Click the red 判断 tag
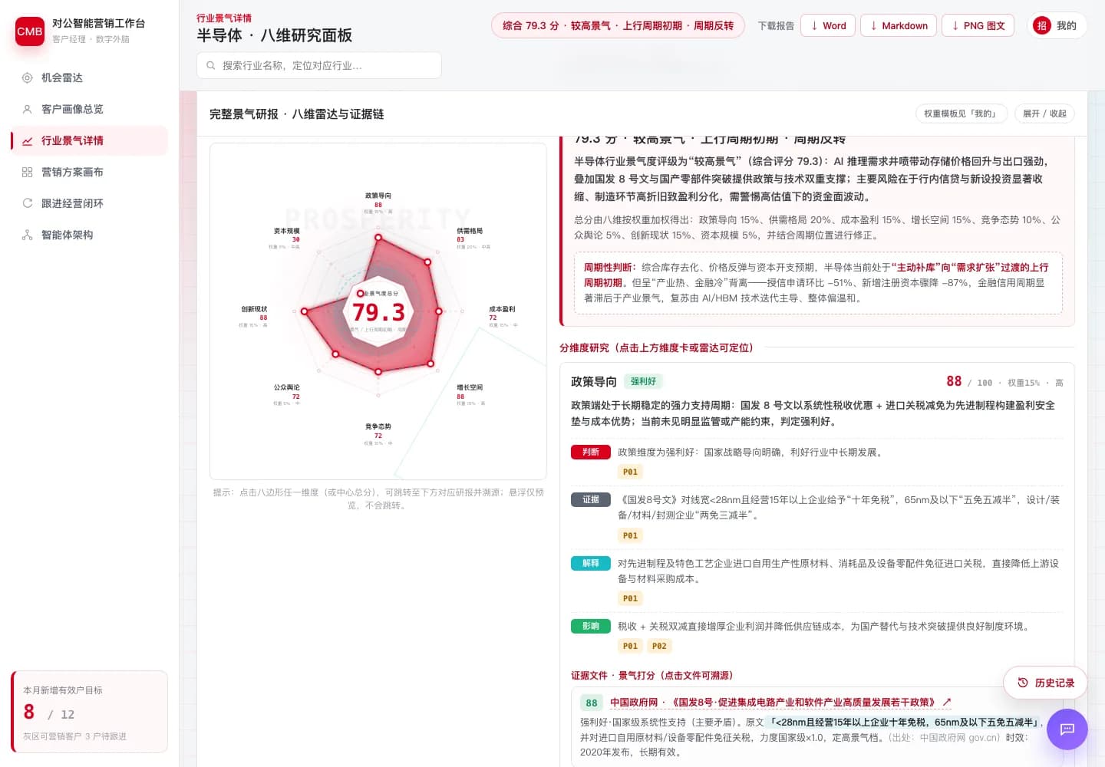1105x767 pixels. [x=591, y=453]
